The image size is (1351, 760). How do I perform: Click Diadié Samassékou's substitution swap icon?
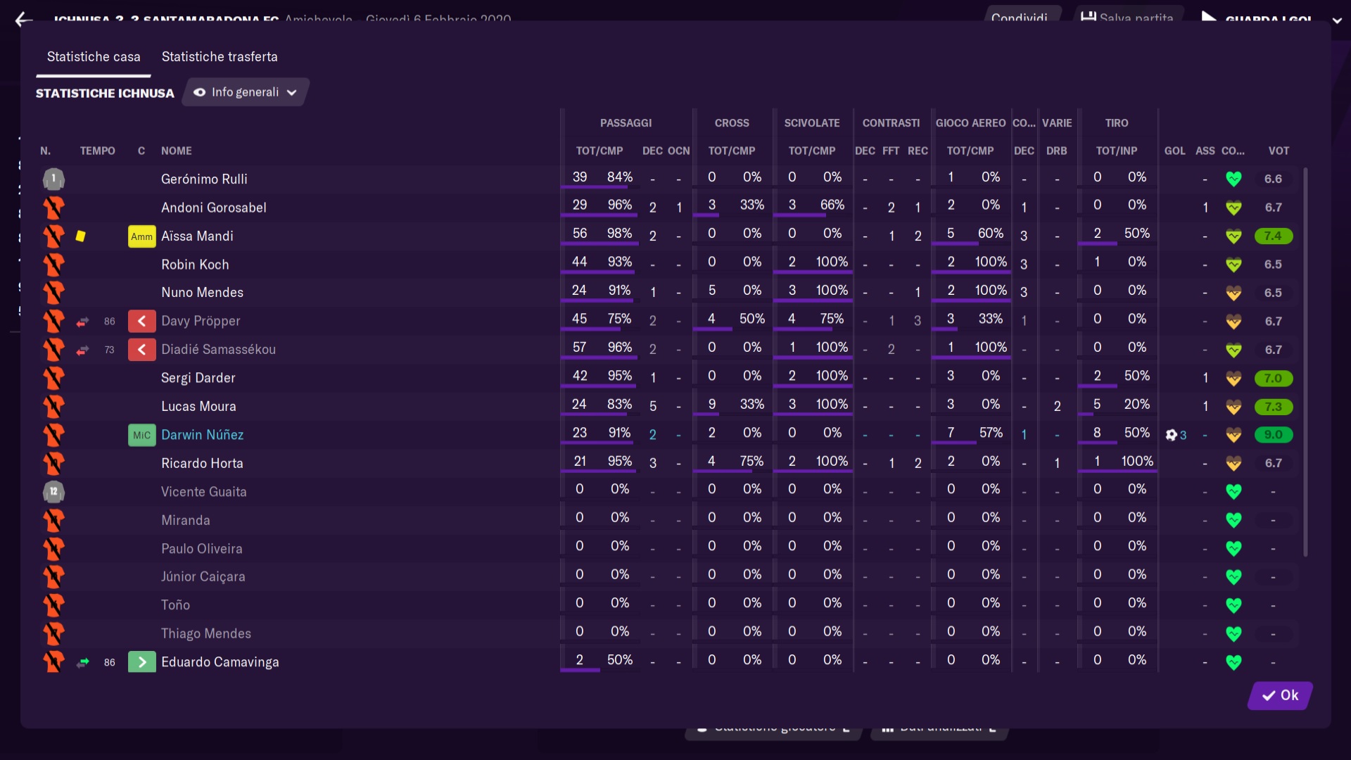coord(82,350)
